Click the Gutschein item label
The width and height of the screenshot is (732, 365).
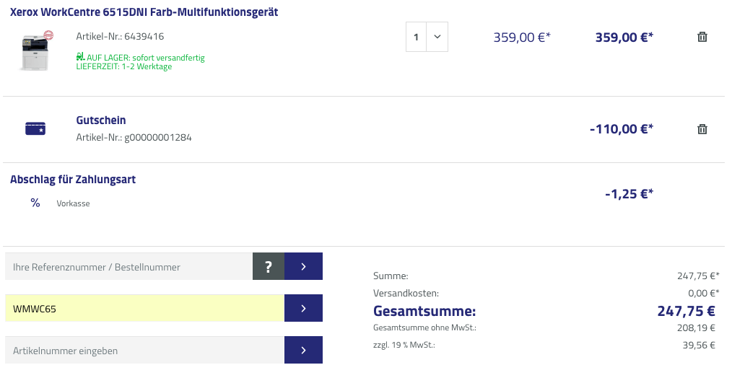click(101, 120)
